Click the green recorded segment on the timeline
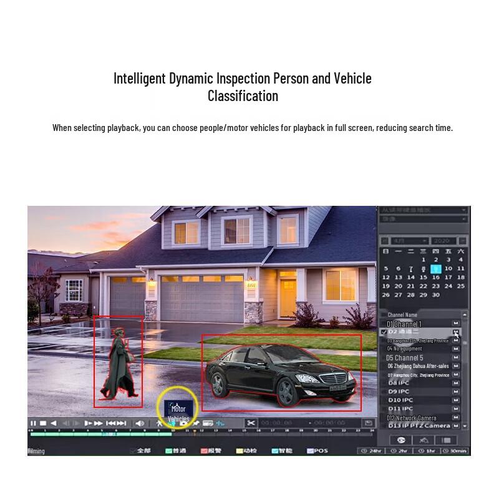 [101, 434]
